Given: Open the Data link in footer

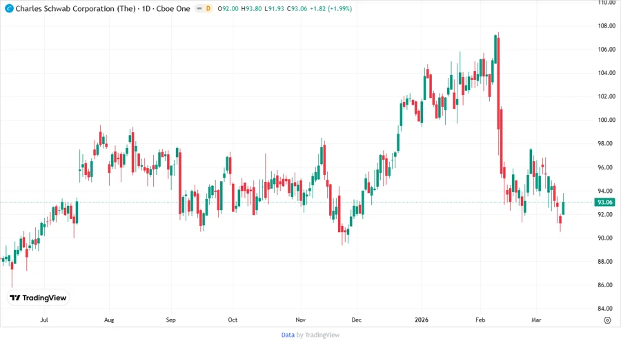Looking at the screenshot, I should click(288, 335).
